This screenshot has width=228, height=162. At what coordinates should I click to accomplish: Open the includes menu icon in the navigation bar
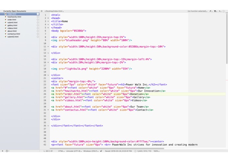[215, 11]
